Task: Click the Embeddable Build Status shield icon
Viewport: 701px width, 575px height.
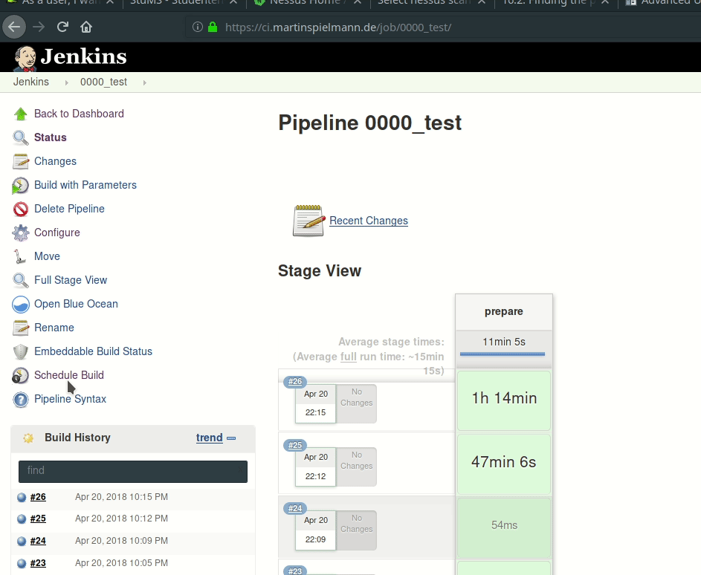Action: pos(21,351)
